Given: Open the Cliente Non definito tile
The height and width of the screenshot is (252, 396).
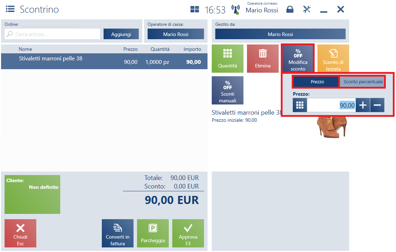Looking at the screenshot, I should pos(32,194).
